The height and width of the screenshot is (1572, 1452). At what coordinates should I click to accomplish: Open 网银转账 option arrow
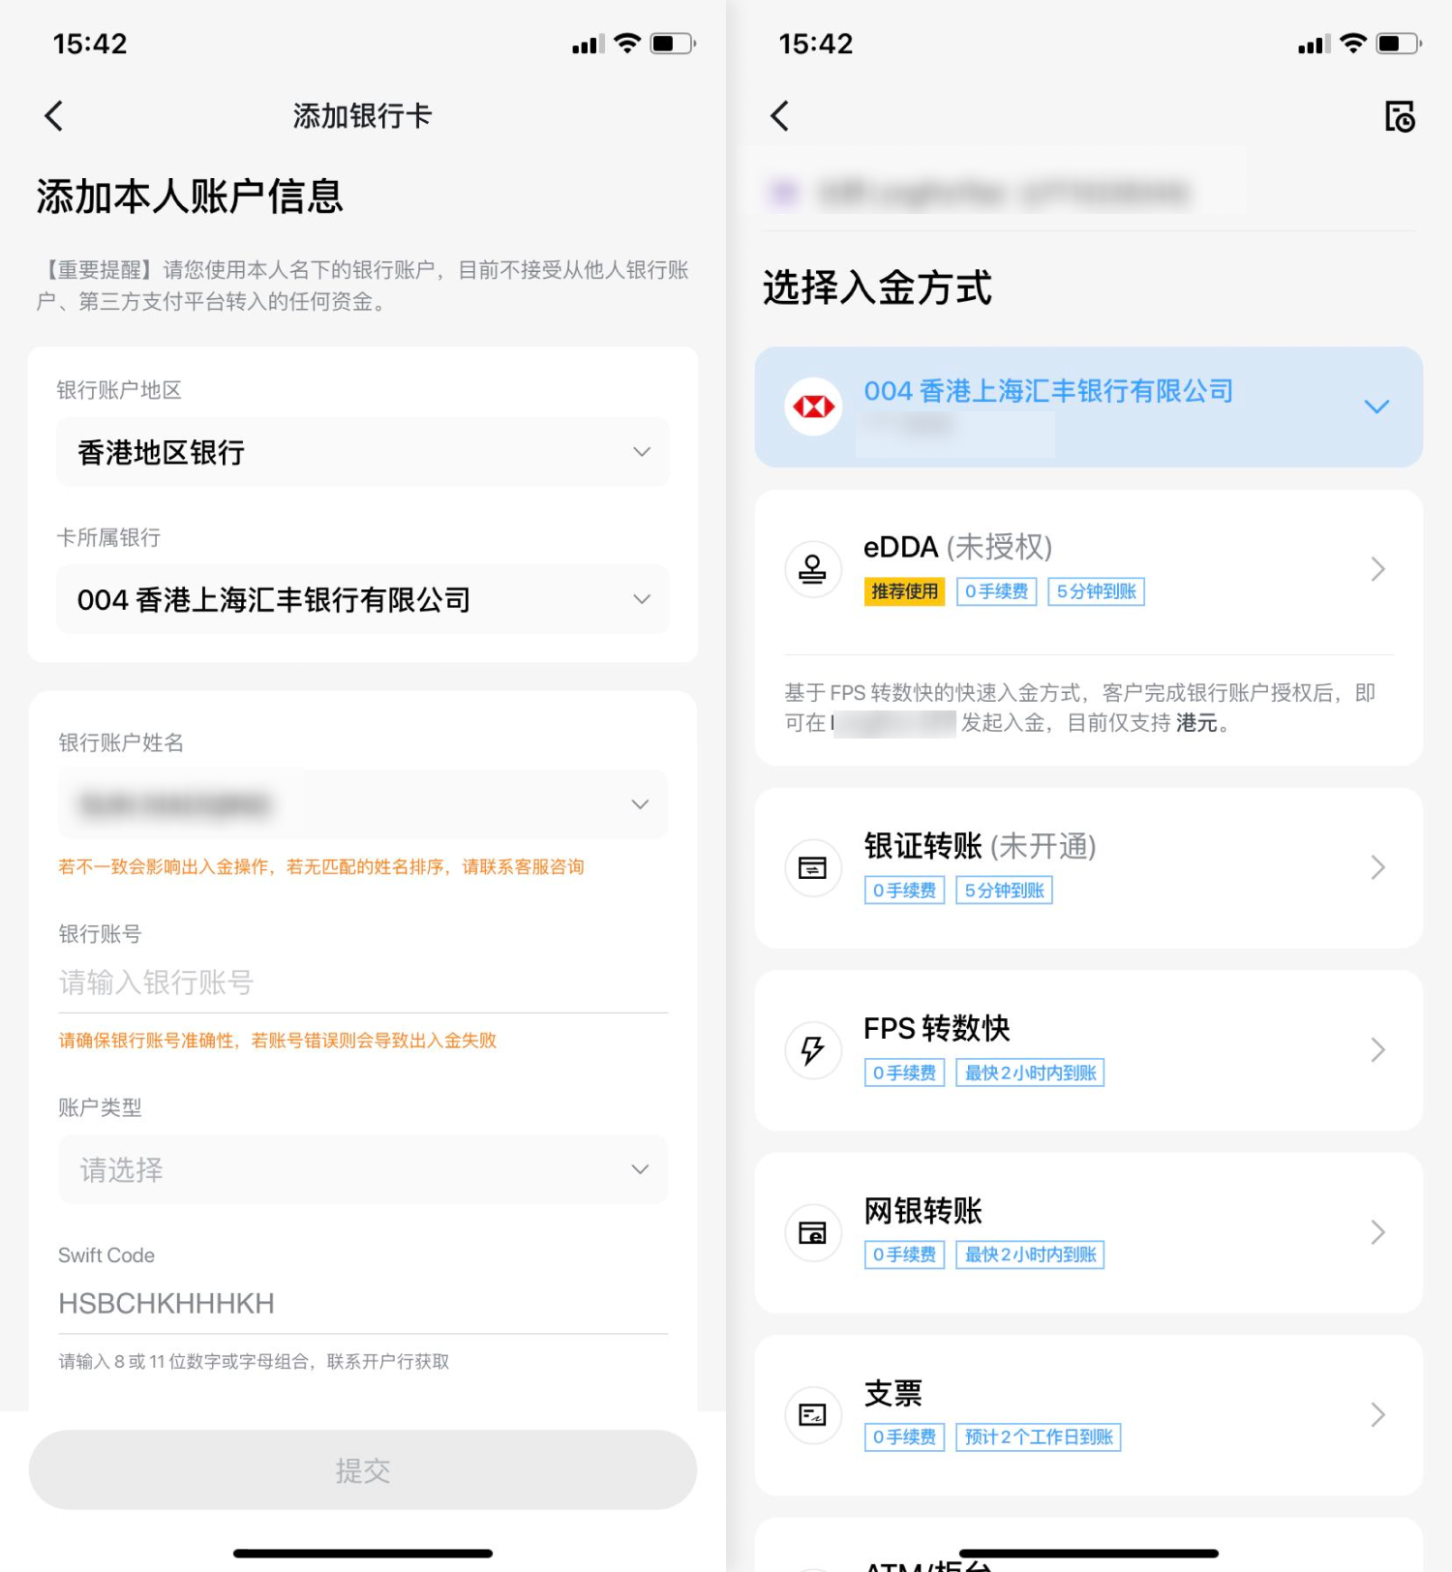coord(1378,1232)
